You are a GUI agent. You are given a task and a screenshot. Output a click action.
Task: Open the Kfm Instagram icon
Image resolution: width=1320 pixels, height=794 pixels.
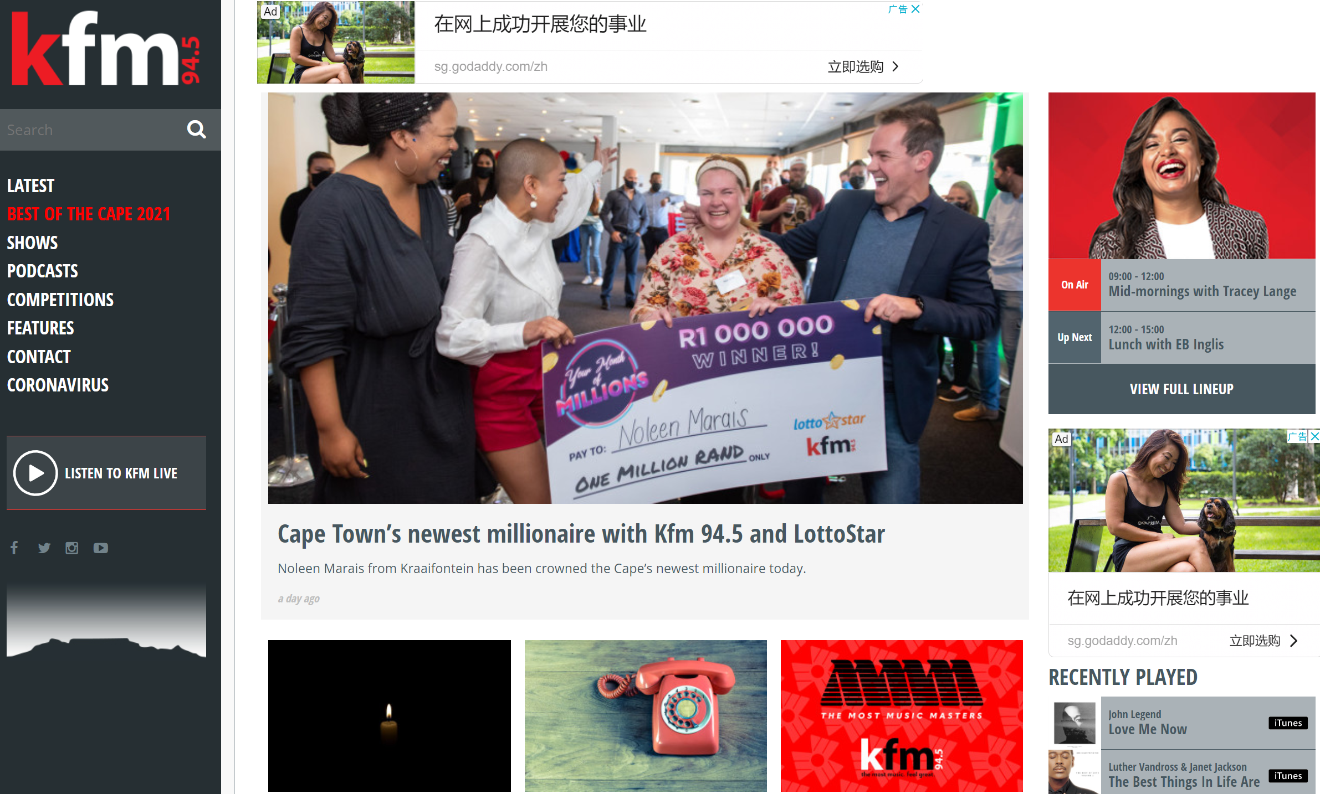[72, 548]
